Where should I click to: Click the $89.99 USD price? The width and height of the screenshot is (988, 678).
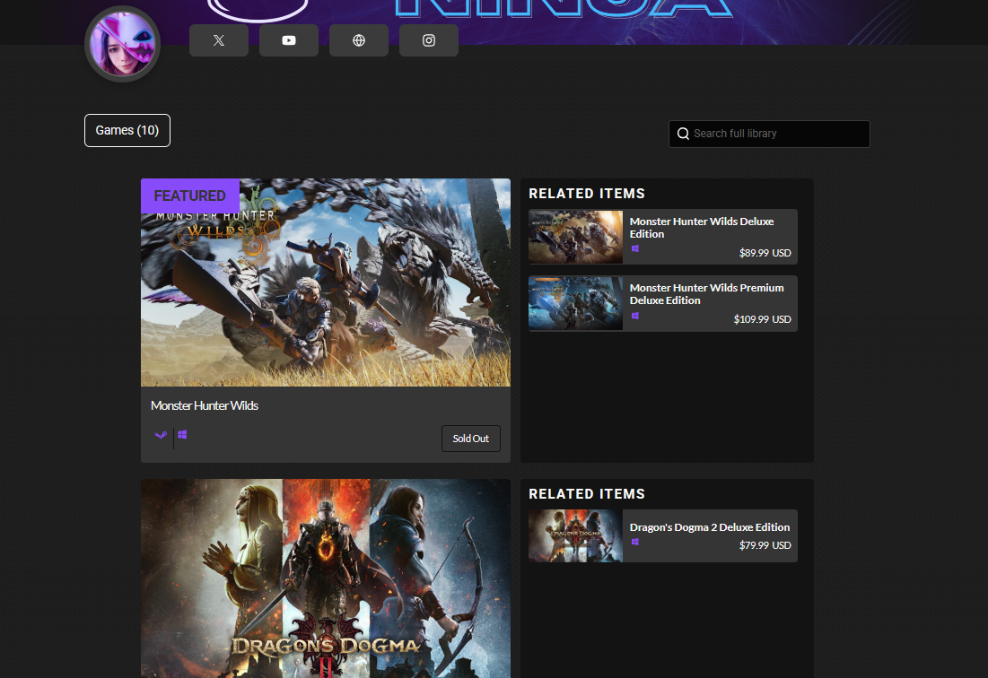pos(765,253)
